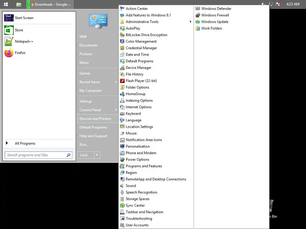The image size is (306, 229).
Task: Click the search magnifier in search box
Action: pyautogui.click(x=68, y=155)
